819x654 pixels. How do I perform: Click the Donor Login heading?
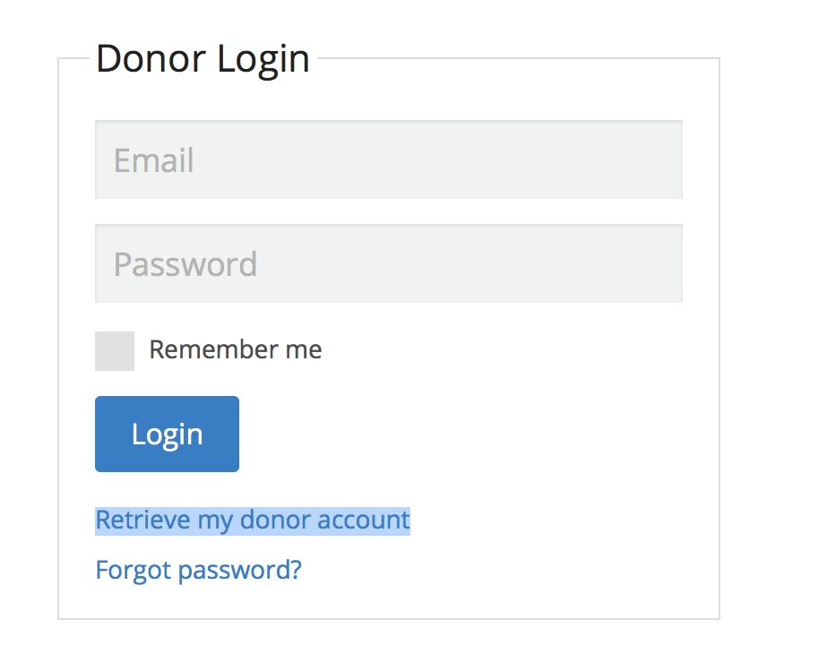[x=203, y=59]
